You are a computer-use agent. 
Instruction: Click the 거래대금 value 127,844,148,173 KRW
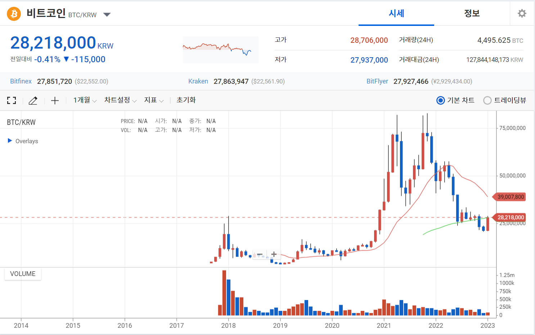coord(495,60)
